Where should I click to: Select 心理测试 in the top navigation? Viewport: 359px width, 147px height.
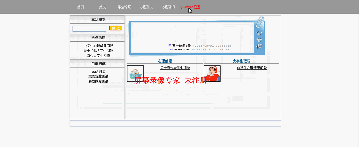click(146, 7)
